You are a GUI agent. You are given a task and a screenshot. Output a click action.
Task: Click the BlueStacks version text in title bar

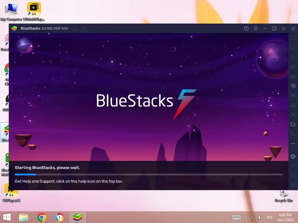pyautogui.click(x=55, y=28)
